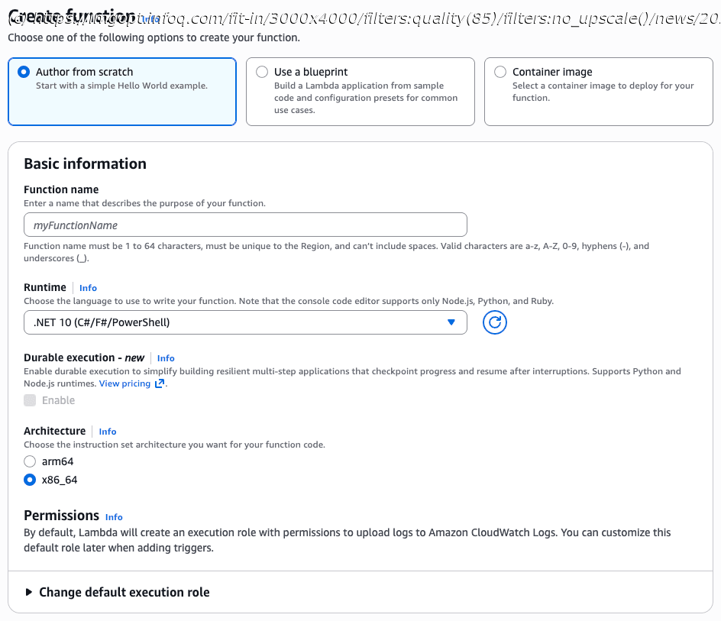Click the Function name input field
Viewport: 721px width, 621px height.
click(x=245, y=225)
